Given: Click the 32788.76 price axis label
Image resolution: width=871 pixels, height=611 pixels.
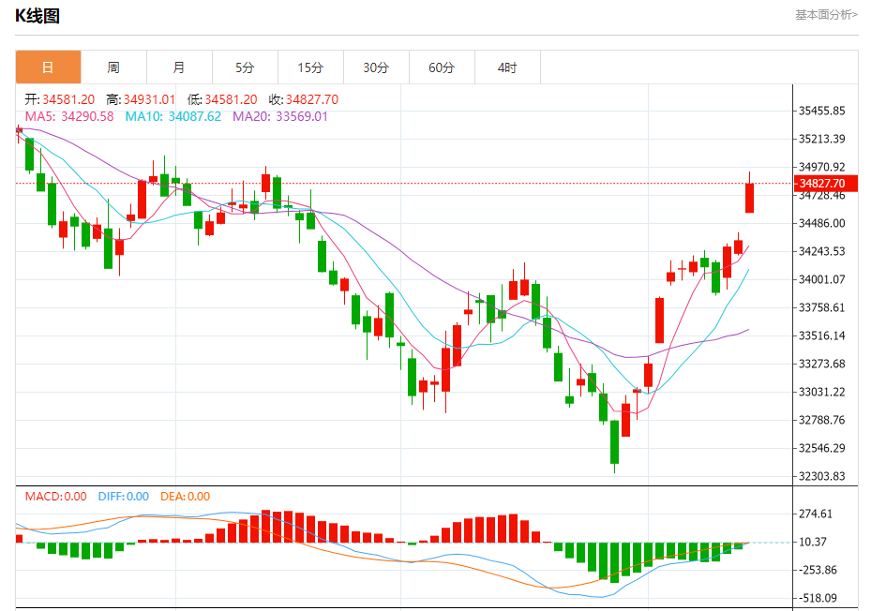Looking at the screenshot, I should pos(821,420).
